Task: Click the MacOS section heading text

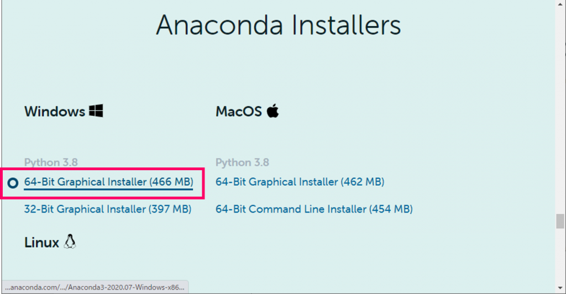Action: coord(239,111)
